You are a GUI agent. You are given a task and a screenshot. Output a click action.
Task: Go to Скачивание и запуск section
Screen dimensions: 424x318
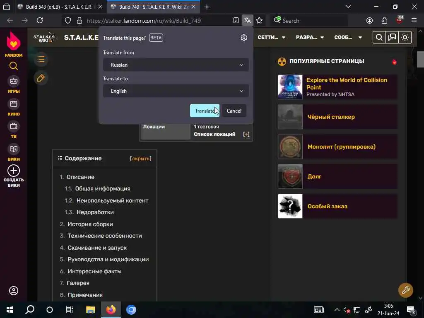[x=97, y=248]
